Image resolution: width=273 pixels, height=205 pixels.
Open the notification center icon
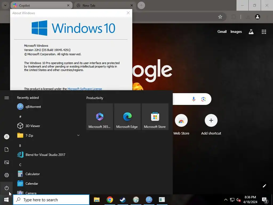click(x=265, y=200)
